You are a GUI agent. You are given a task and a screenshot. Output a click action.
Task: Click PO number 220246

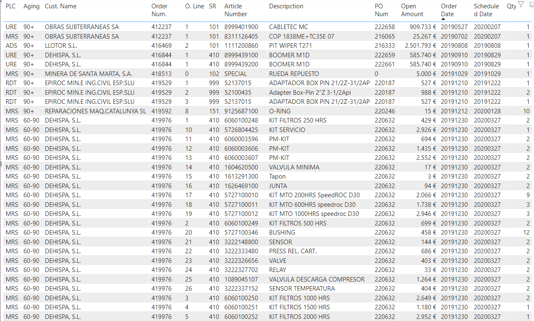[x=385, y=111]
